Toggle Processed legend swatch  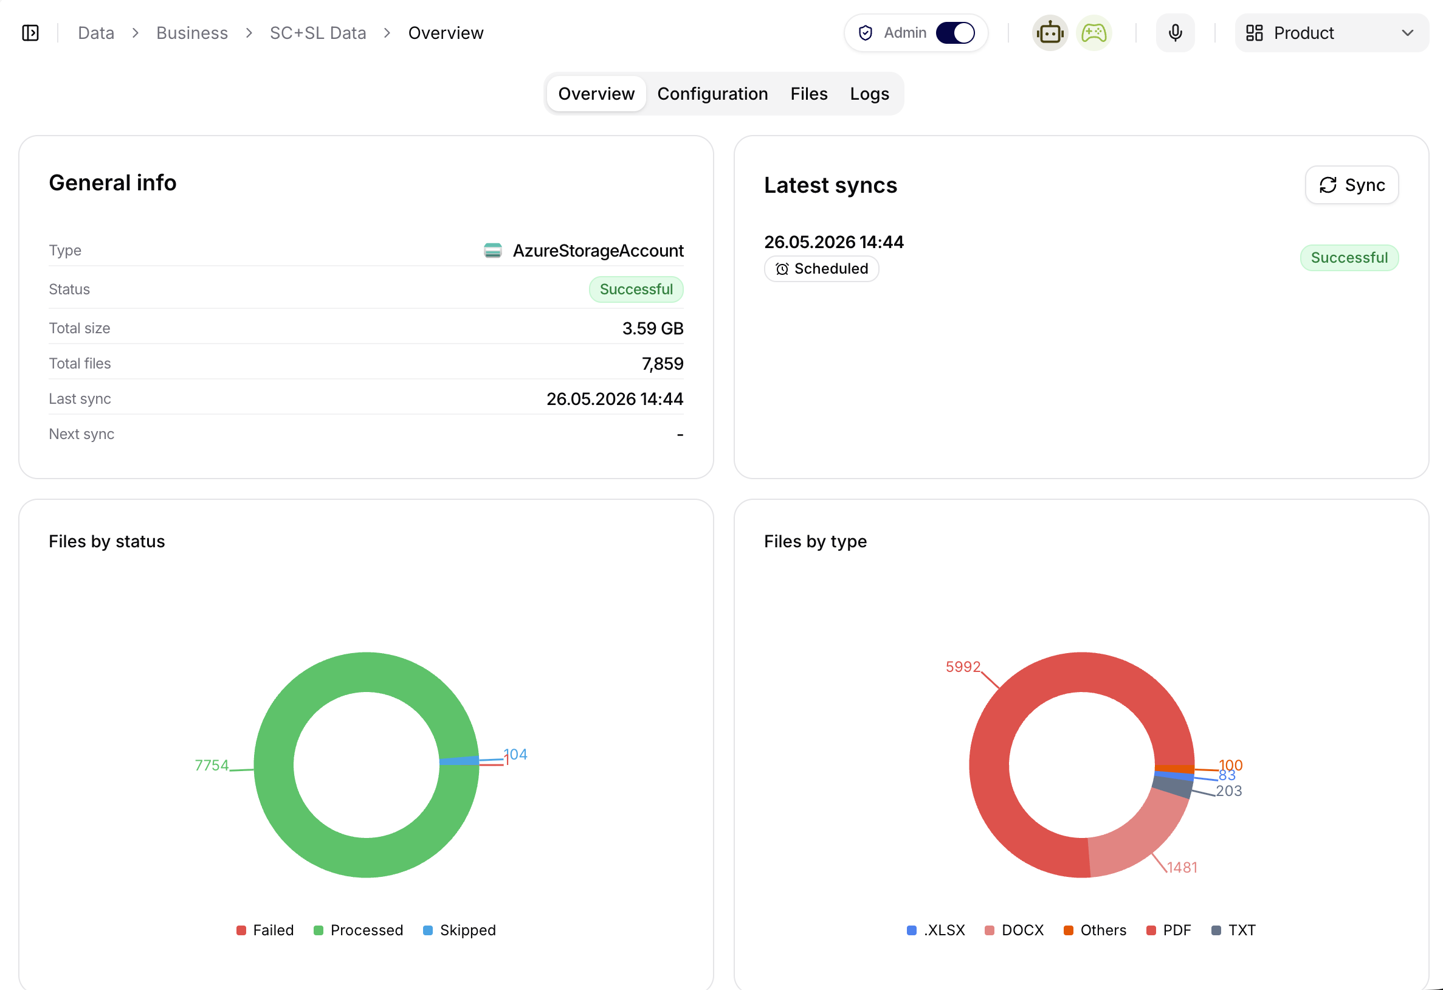pyautogui.click(x=318, y=930)
